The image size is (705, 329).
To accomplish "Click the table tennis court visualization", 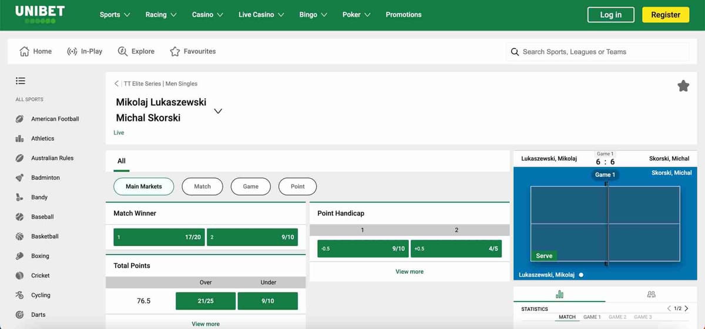I will pyautogui.click(x=605, y=223).
